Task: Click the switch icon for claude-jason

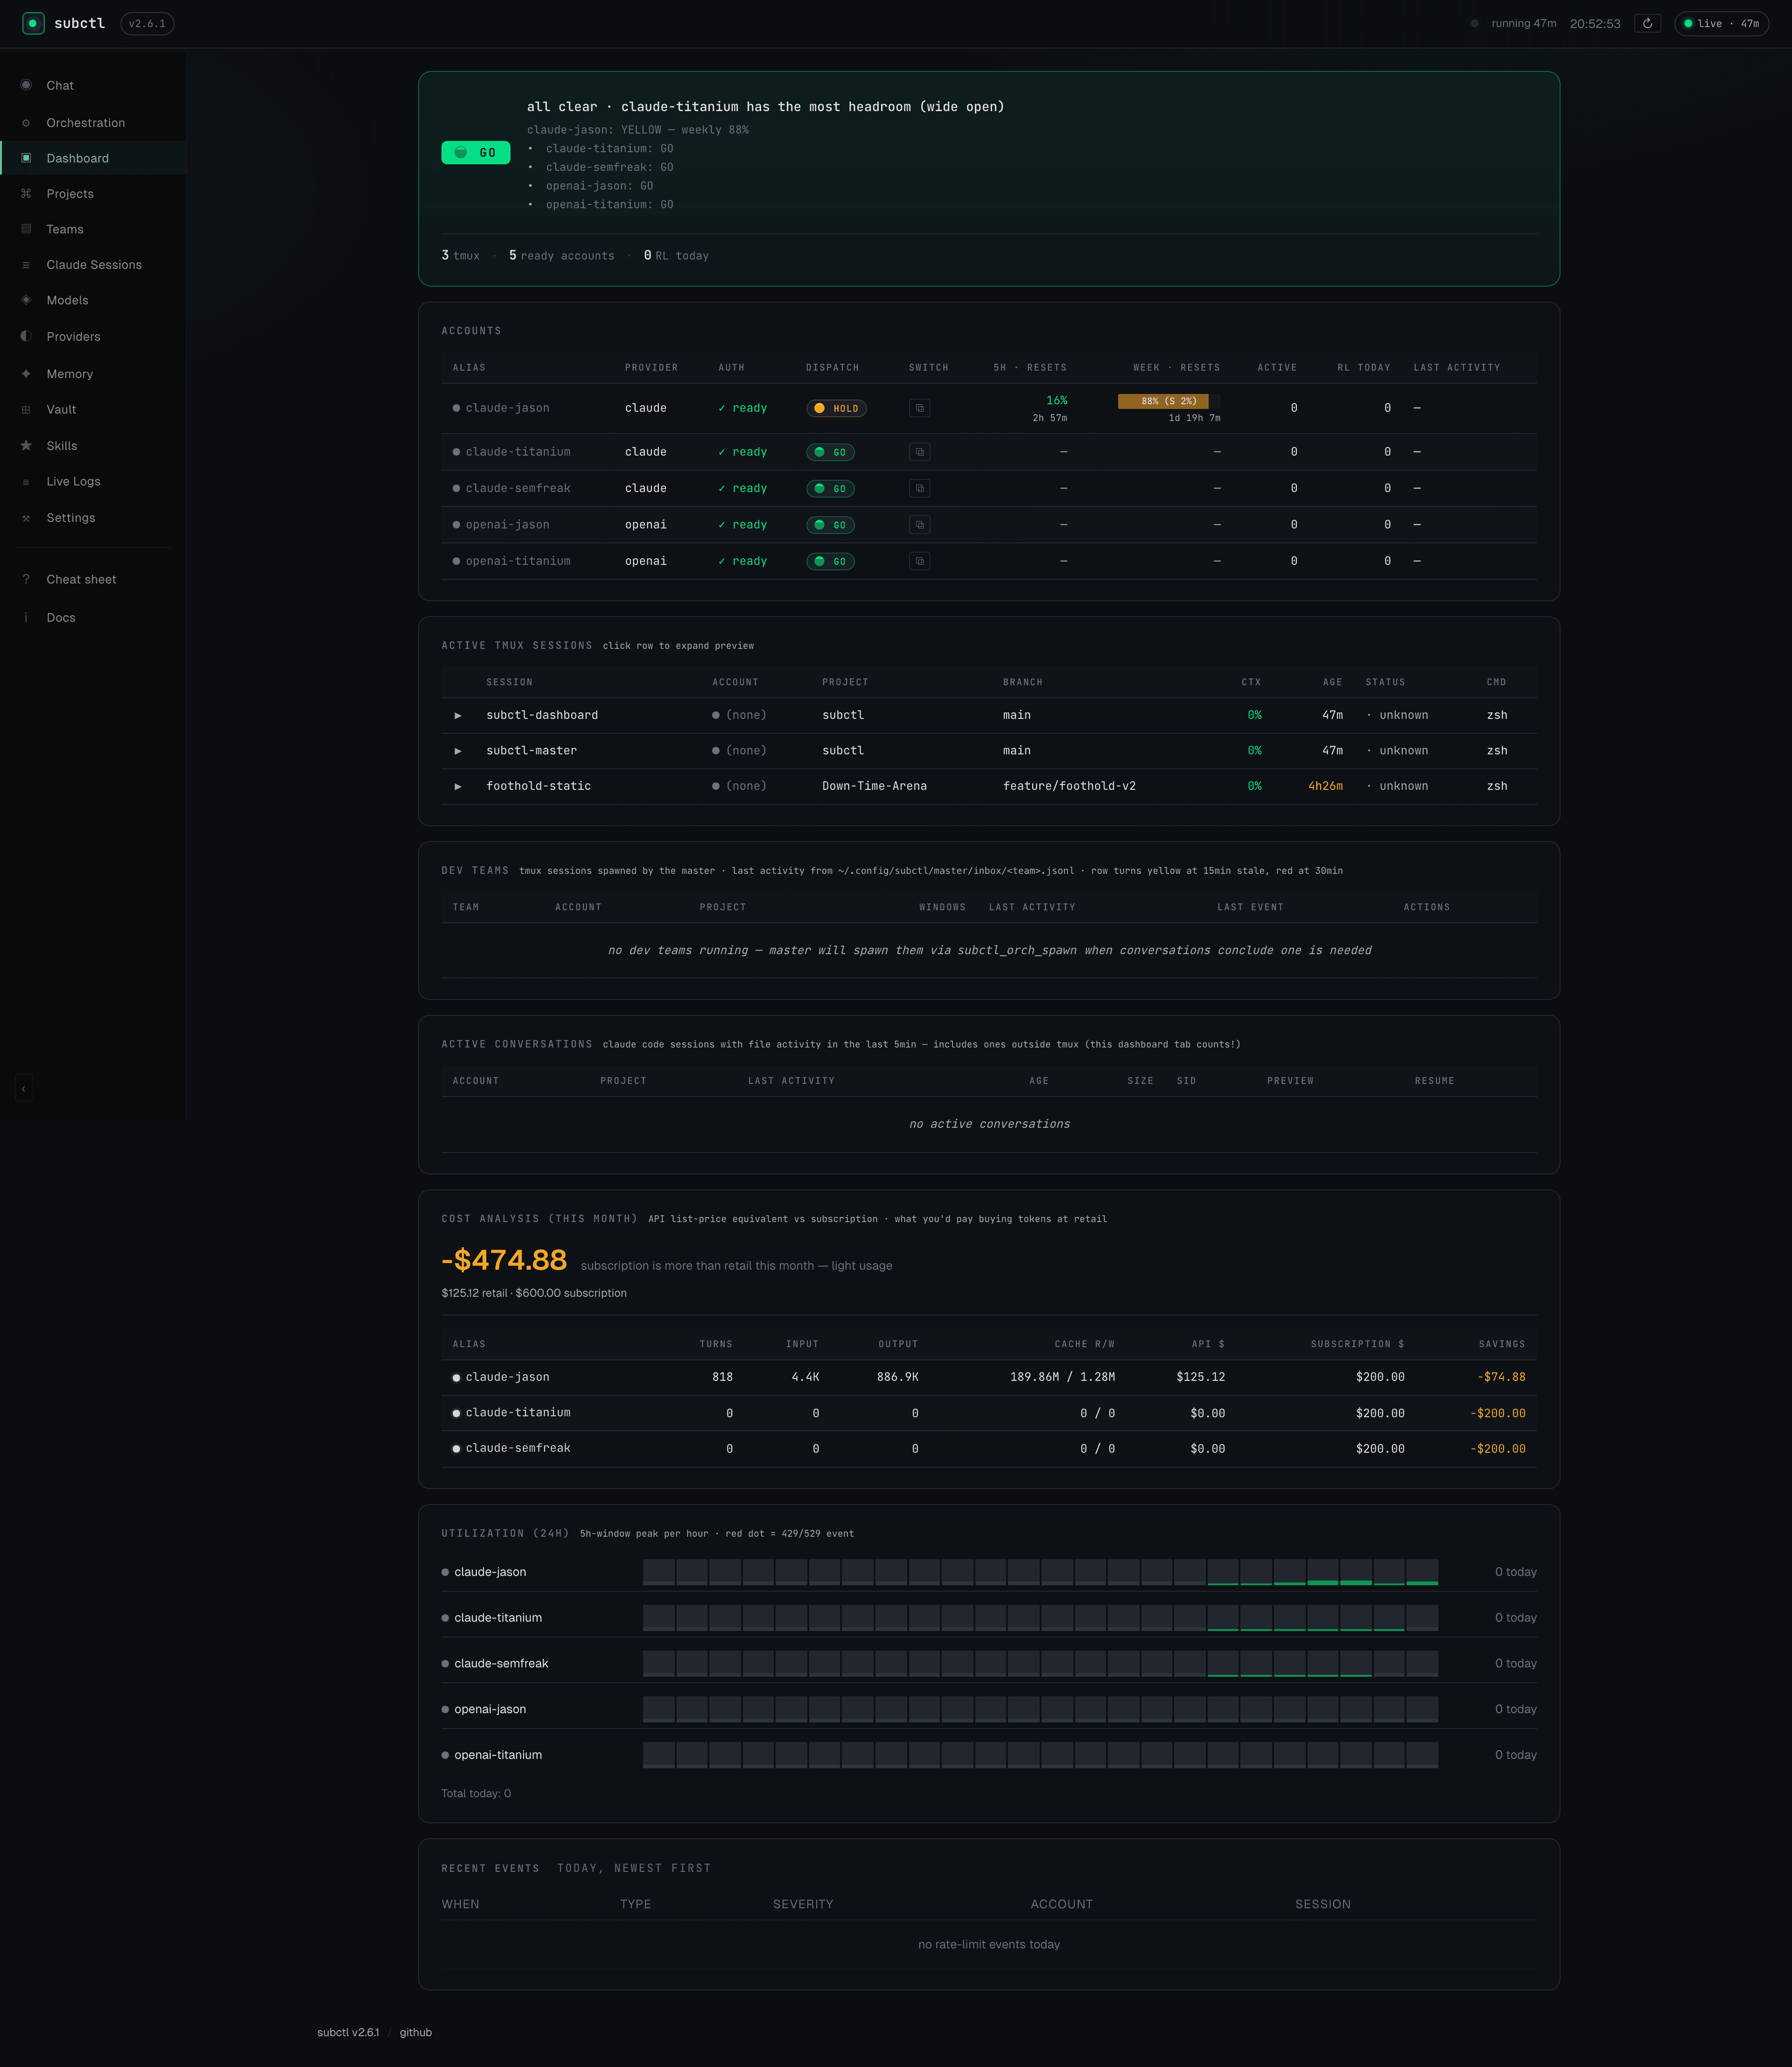Action: pyautogui.click(x=919, y=408)
